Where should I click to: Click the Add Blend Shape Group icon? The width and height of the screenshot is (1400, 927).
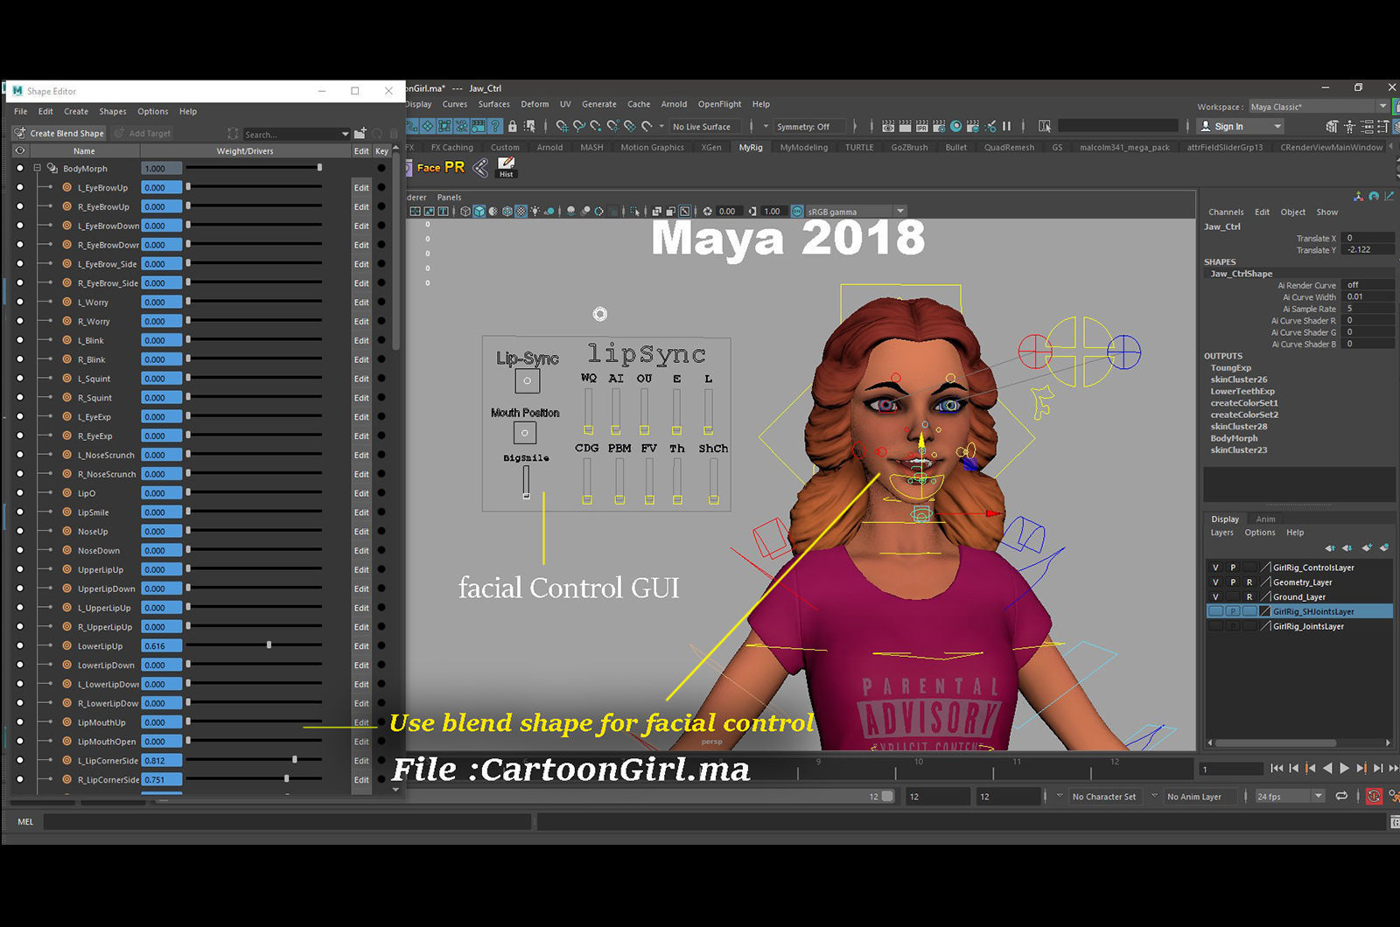pos(360,133)
